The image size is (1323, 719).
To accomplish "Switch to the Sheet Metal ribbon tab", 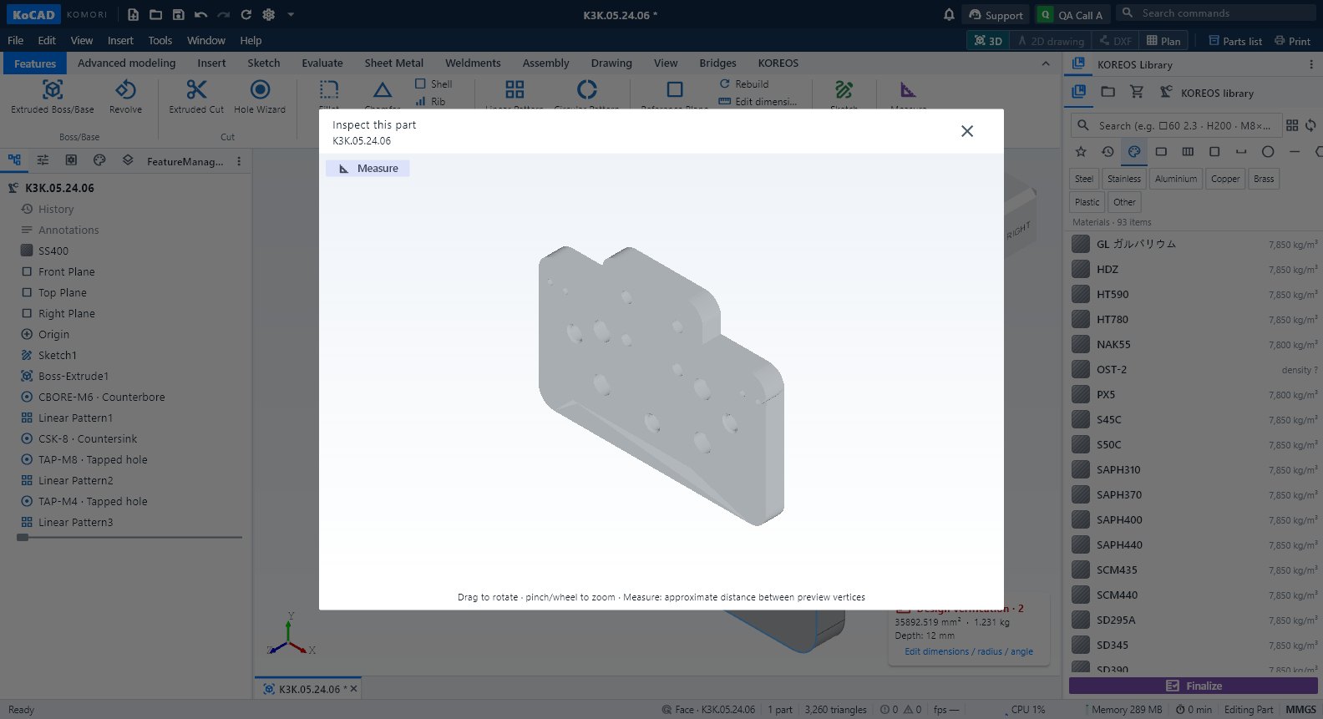I will [x=393, y=63].
